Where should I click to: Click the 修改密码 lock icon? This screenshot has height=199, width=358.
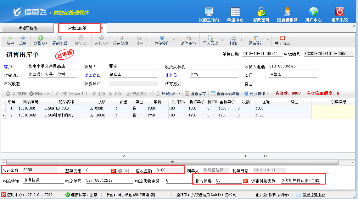click(x=261, y=14)
